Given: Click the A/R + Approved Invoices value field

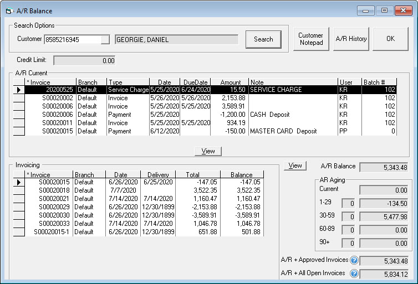Looking at the screenshot, I should (384, 261).
